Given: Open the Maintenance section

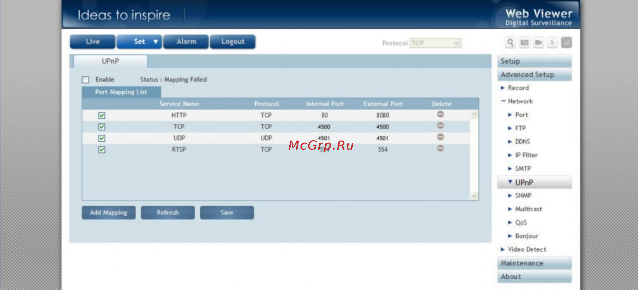Looking at the screenshot, I should click(534, 263).
